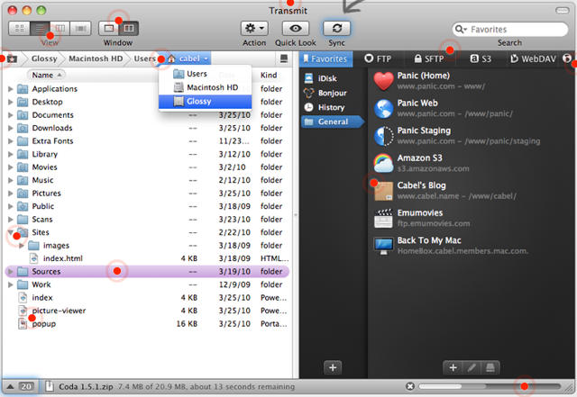Open the Action gear dropdown
Viewport: 577px width, 397px height.
coord(254,29)
